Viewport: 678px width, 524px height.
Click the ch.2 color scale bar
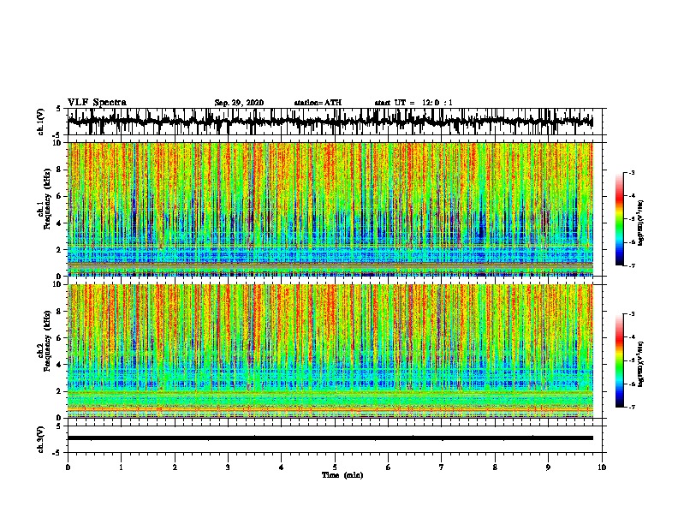tap(619, 360)
